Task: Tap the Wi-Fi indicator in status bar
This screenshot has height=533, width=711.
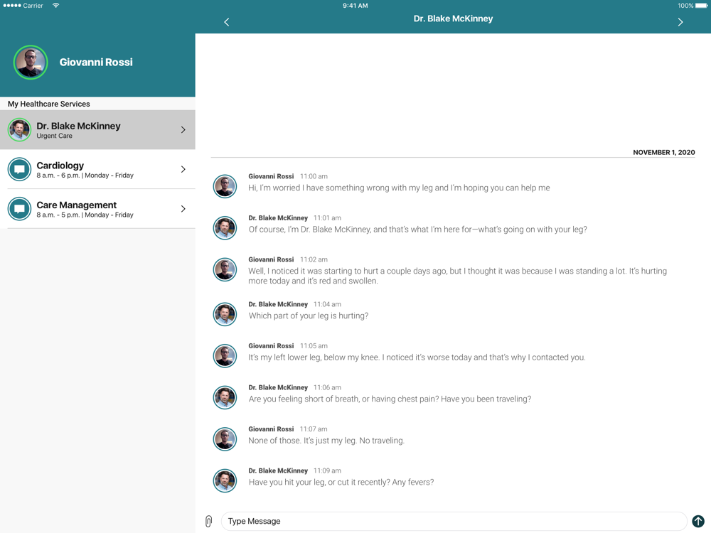Action: click(x=55, y=6)
